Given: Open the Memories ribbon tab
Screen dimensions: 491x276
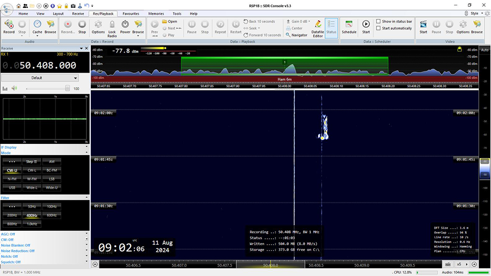Looking at the screenshot, I should 156,14.
